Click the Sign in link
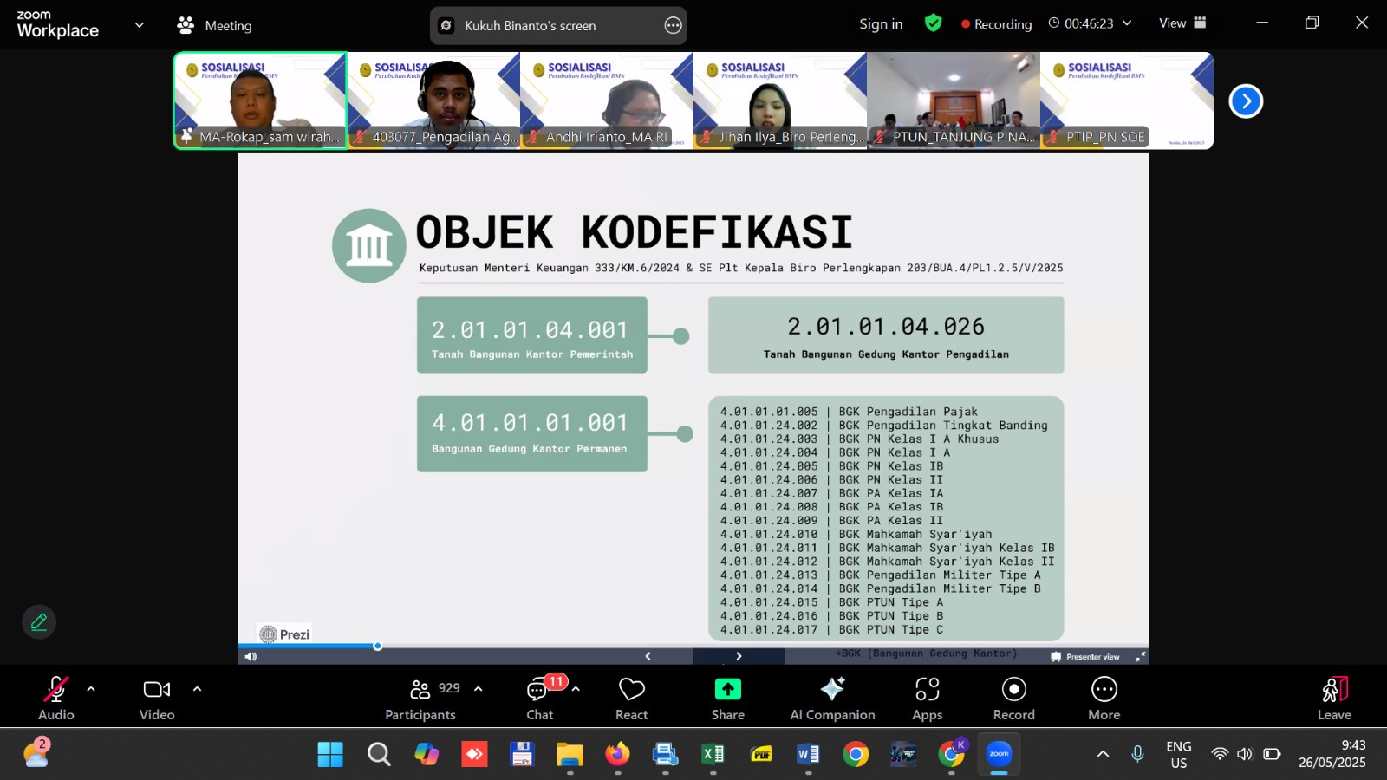This screenshot has width=1387, height=780. pos(881,24)
